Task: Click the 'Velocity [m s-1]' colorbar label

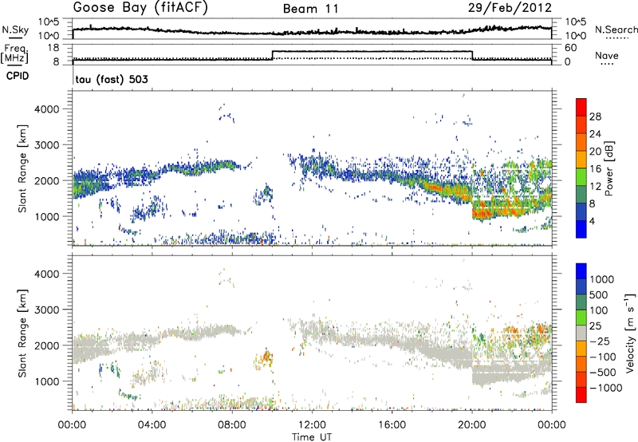Action: (630, 333)
